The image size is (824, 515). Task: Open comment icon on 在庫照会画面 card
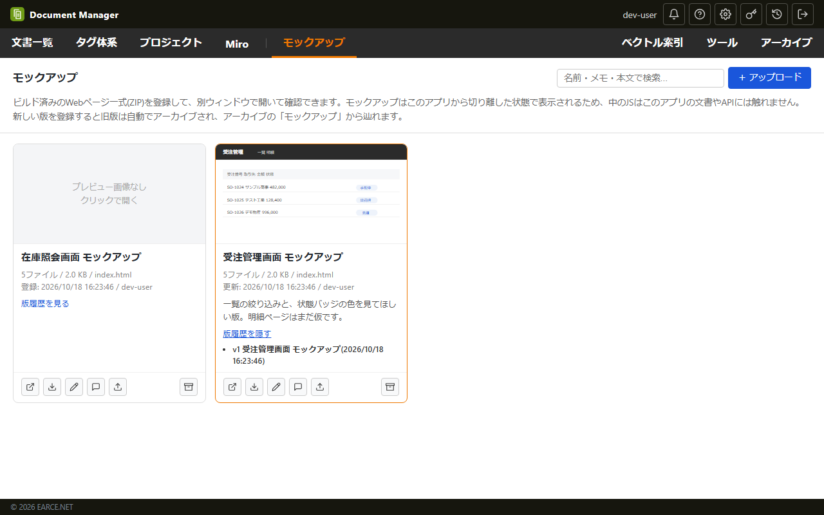point(96,387)
